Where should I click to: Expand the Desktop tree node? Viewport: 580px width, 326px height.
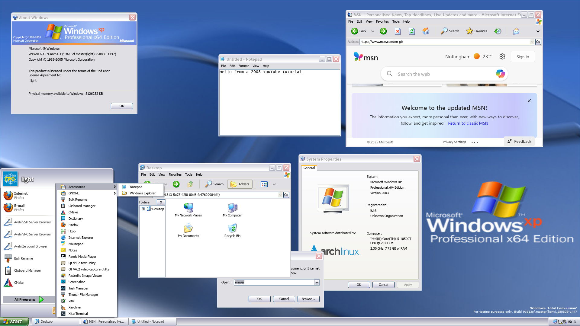[143, 209]
